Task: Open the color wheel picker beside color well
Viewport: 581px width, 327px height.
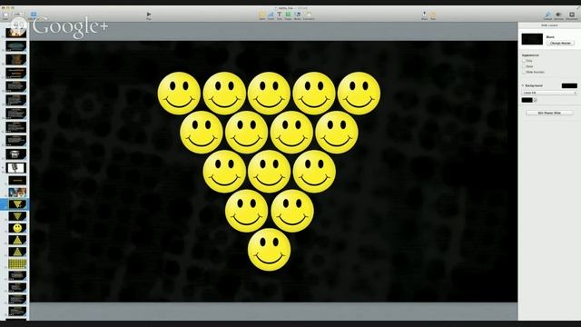Action: (x=535, y=100)
